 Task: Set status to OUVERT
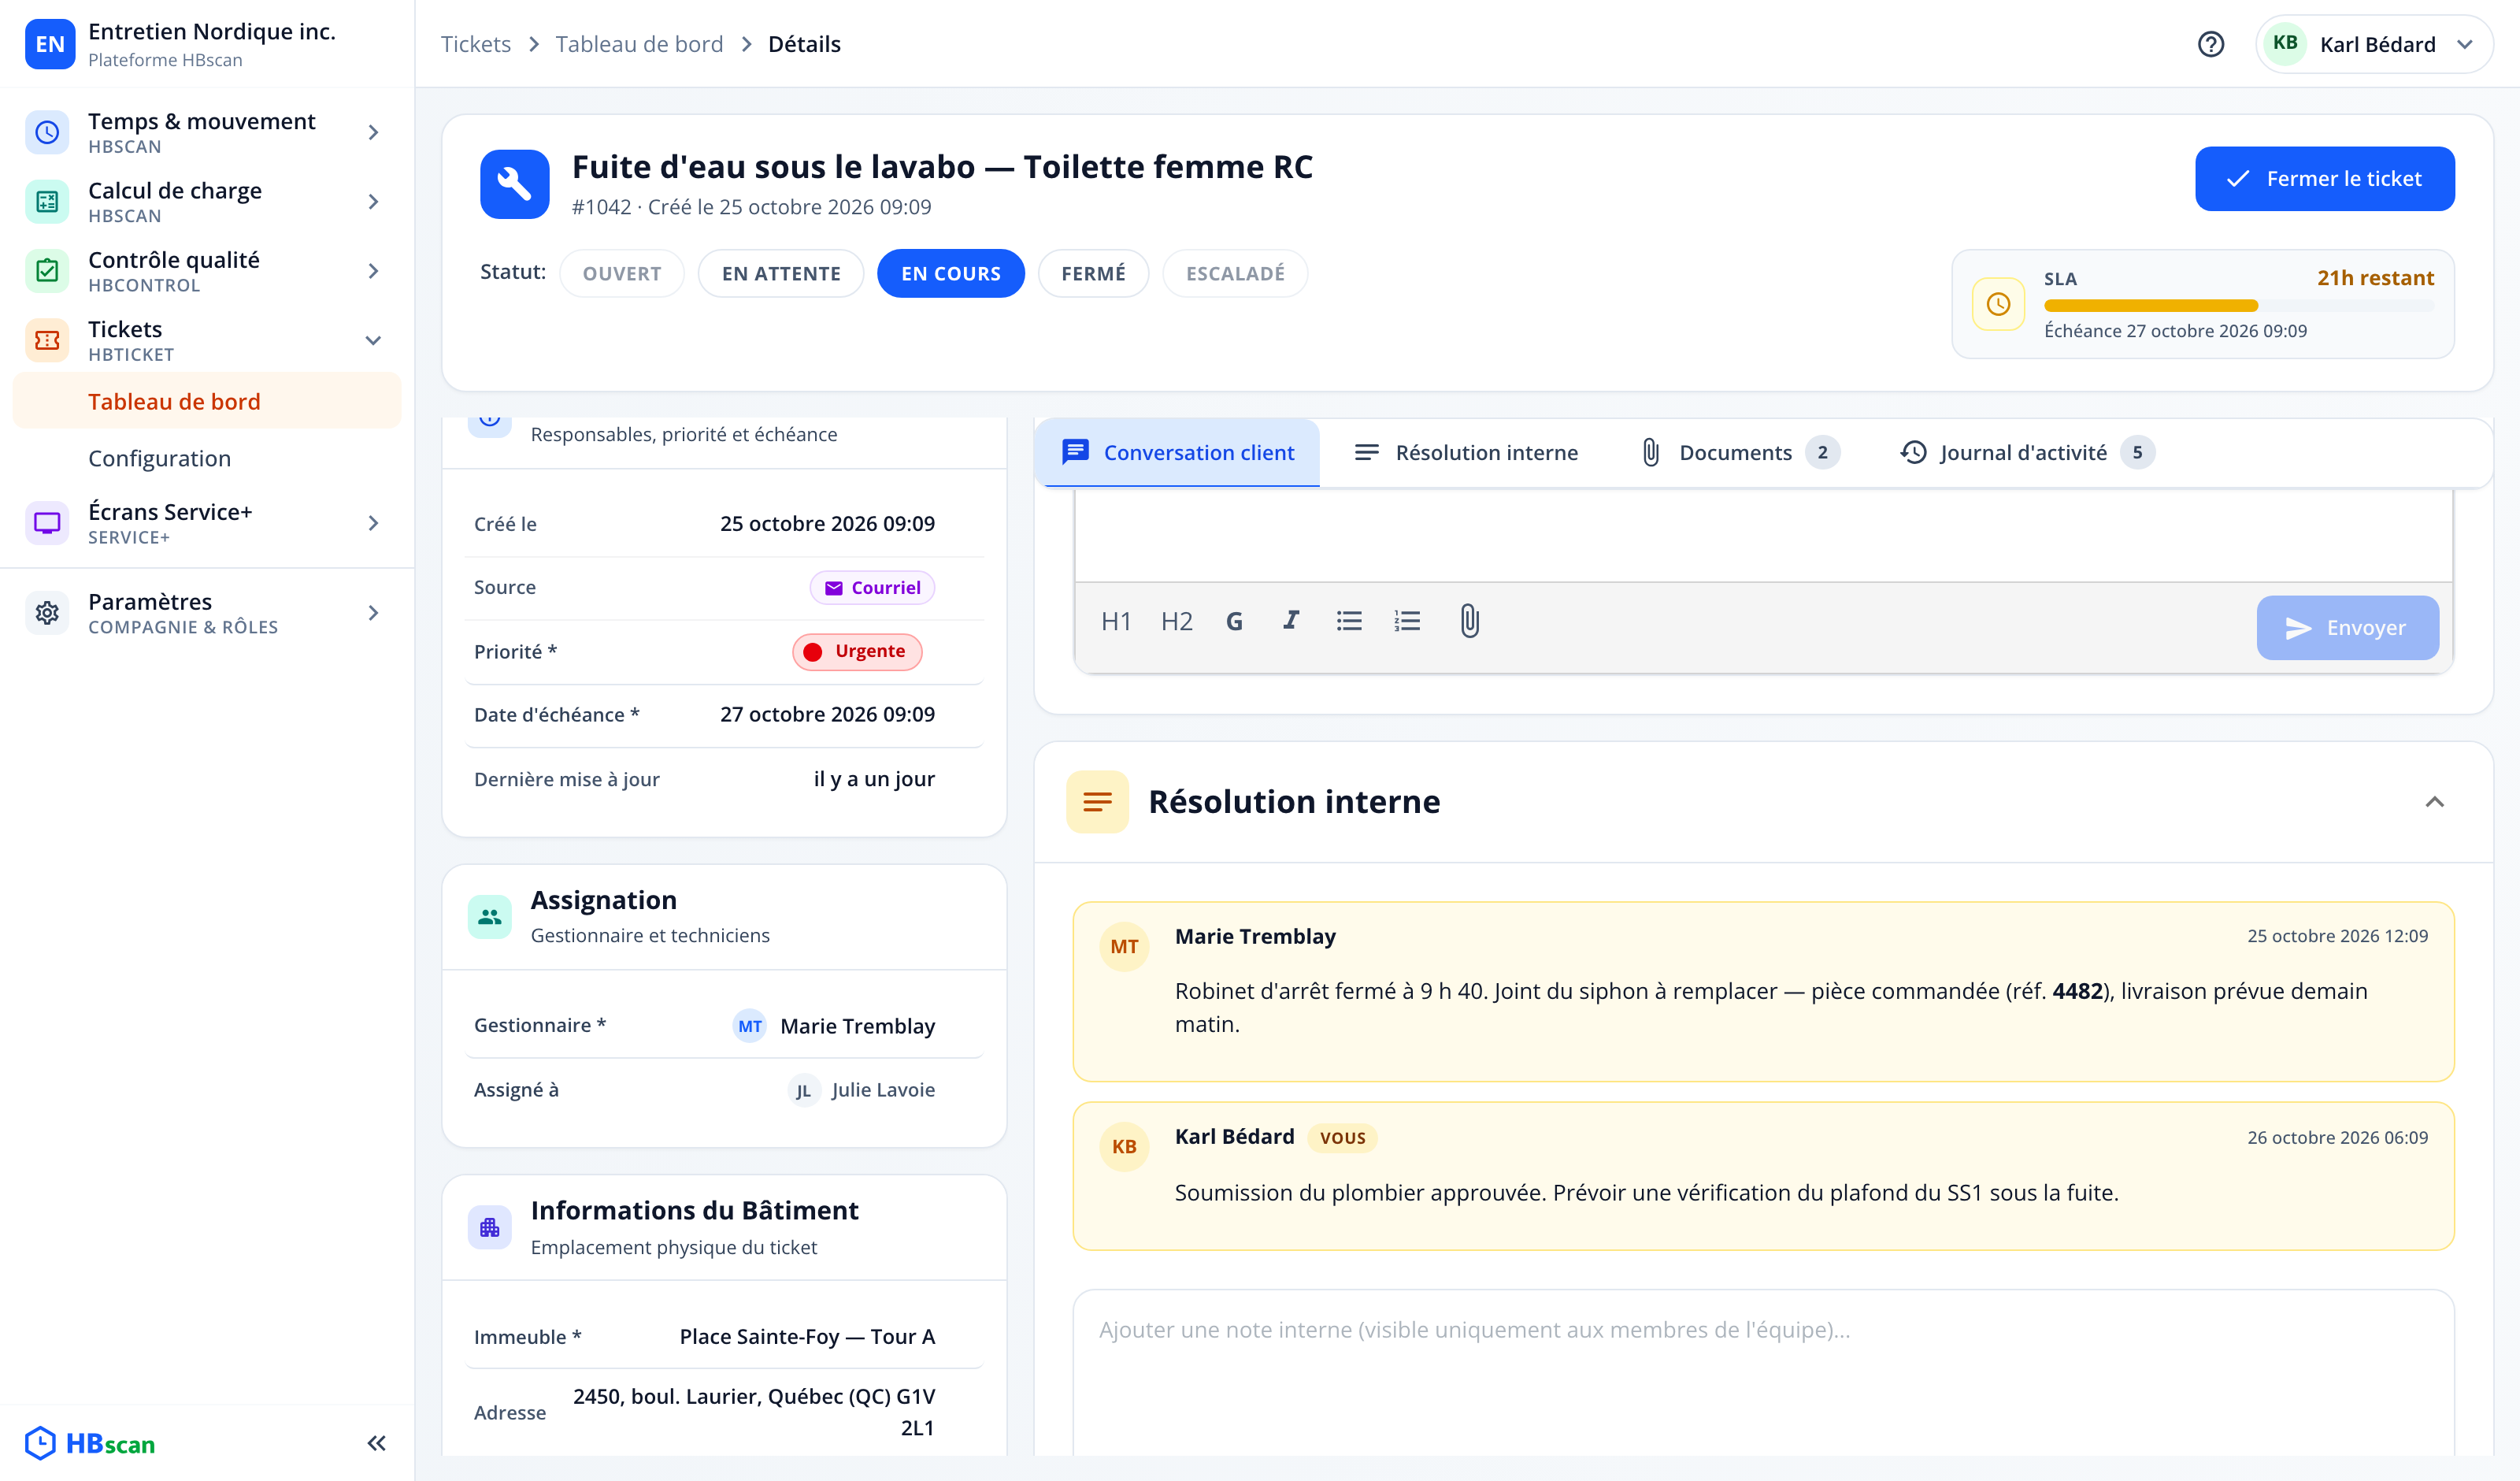[x=621, y=273]
